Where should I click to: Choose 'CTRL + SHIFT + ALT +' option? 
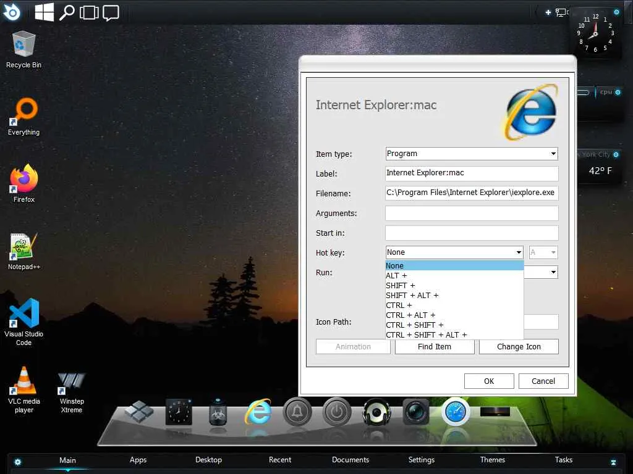pyautogui.click(x=454, y=335)
